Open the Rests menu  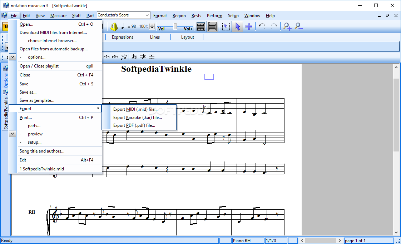[x=196, y=16]
